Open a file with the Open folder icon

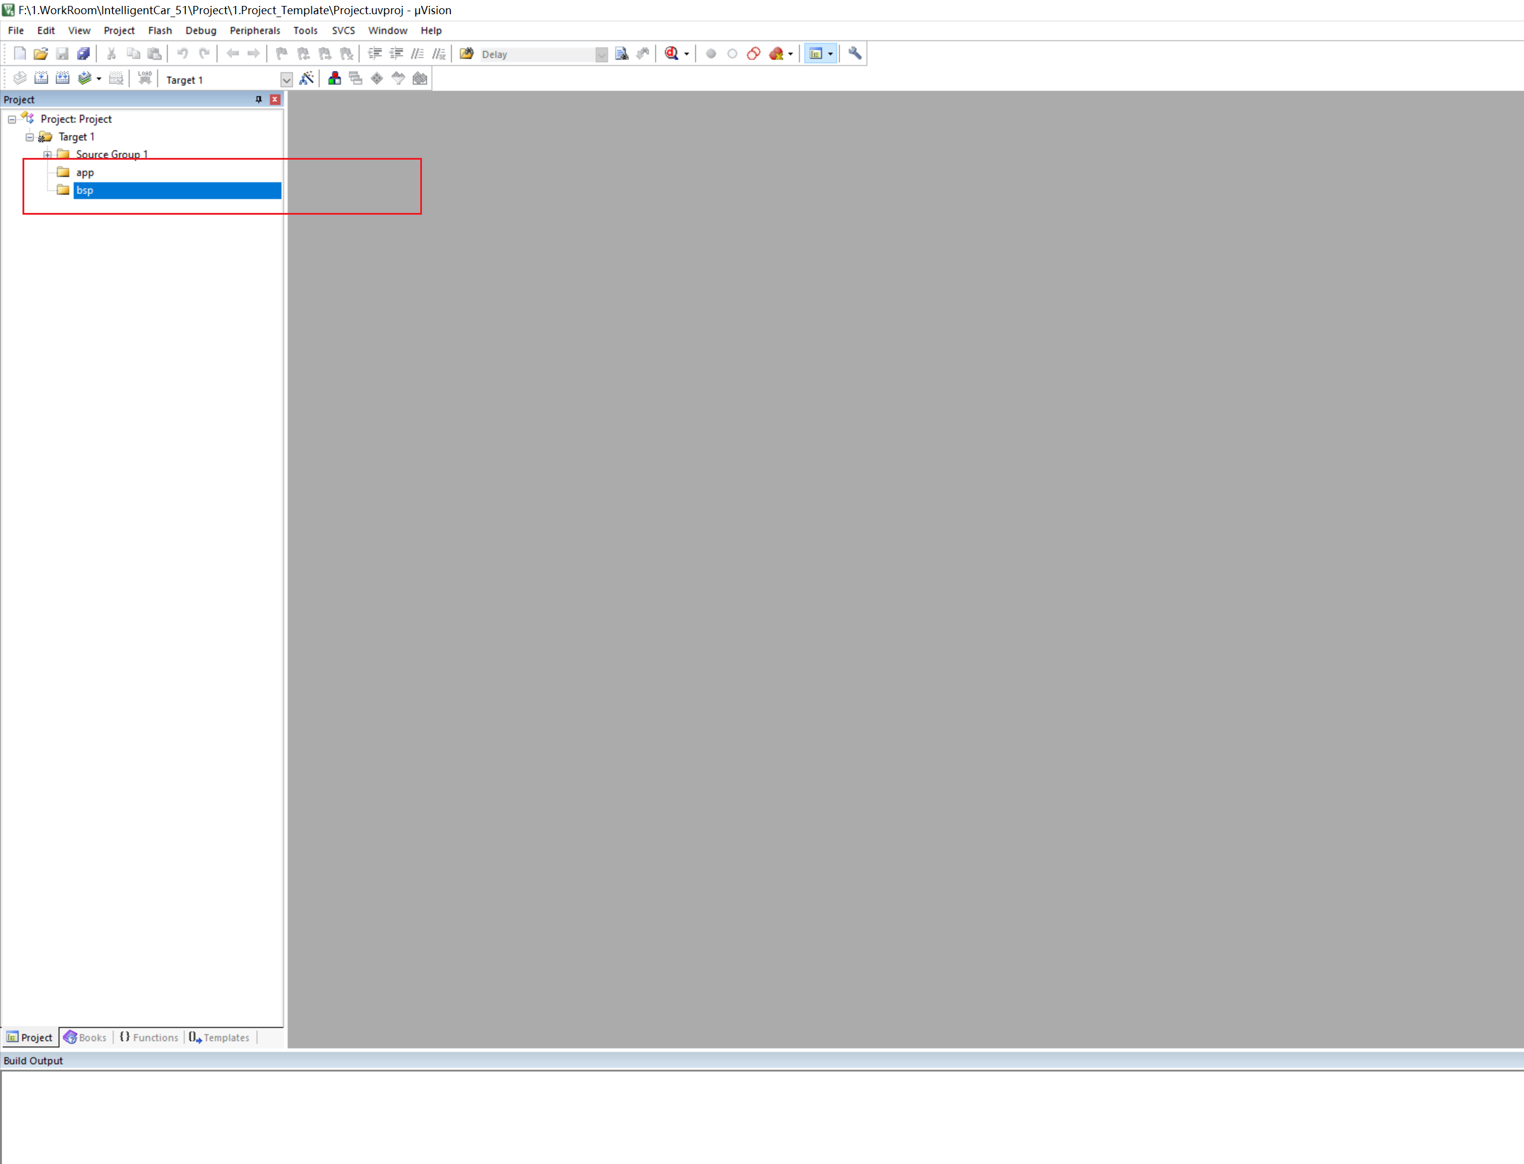[41, 53]
